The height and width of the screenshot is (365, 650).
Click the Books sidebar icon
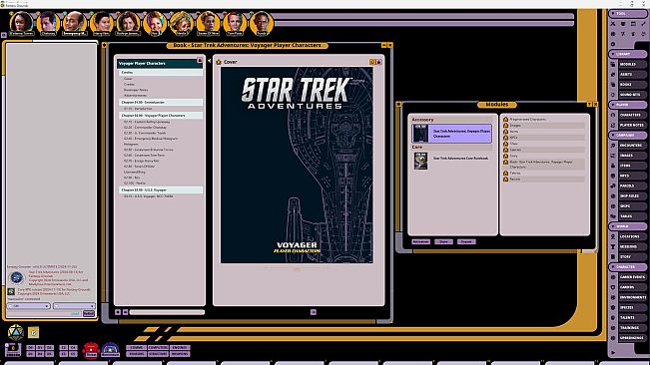(613, 85)
